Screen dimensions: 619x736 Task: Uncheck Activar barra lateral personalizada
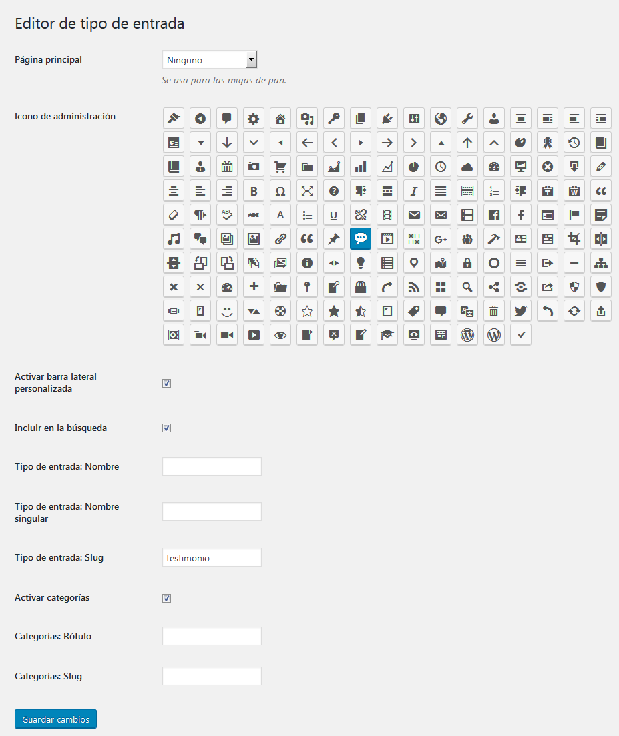(166, 383)
